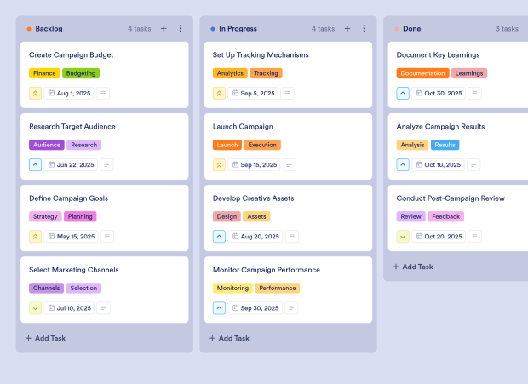Open description icon on Set Up Tracking Mechanisms

pyautogui.click(x=287, y=93)
